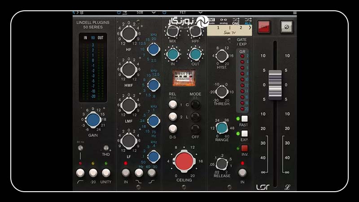Screen dimensions: 359x202
Task: Click the 80 Hz trim screw
Action: pos(80,148)
